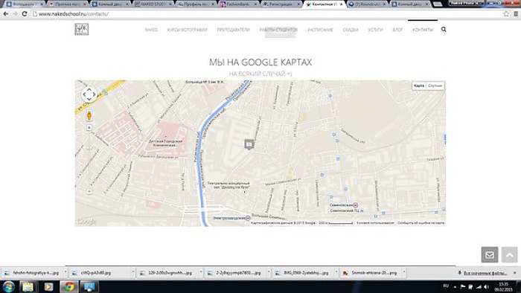Pick the orange Street View pegman
This screenshot has width=521, height=293.
89,115
